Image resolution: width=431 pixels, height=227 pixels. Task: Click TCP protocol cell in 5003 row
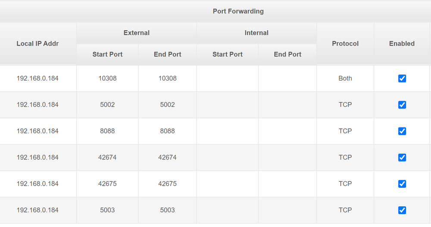coord(345,210)
